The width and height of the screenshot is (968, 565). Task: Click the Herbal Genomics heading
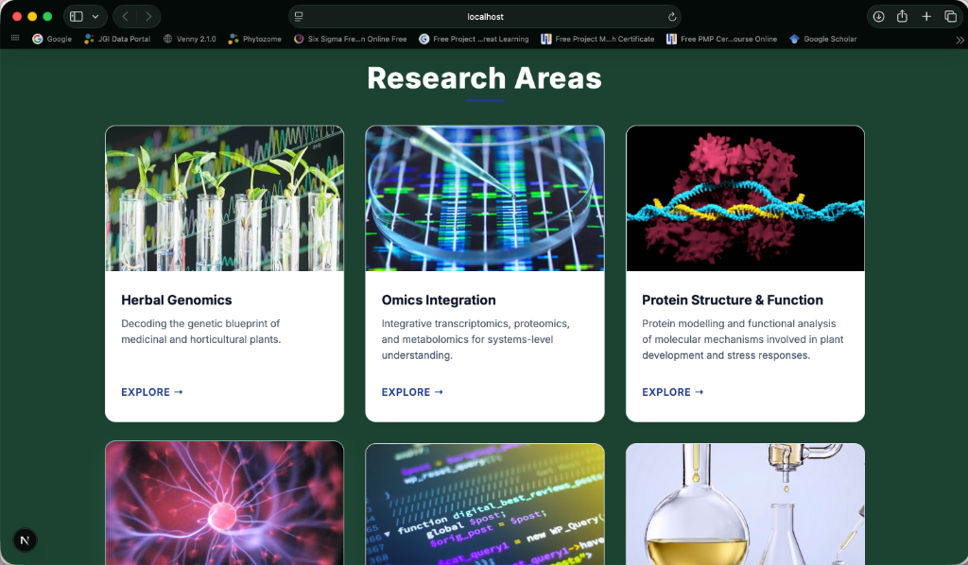coord(177,300)
